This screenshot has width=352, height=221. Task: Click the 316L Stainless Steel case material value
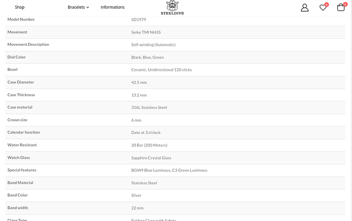149,107
